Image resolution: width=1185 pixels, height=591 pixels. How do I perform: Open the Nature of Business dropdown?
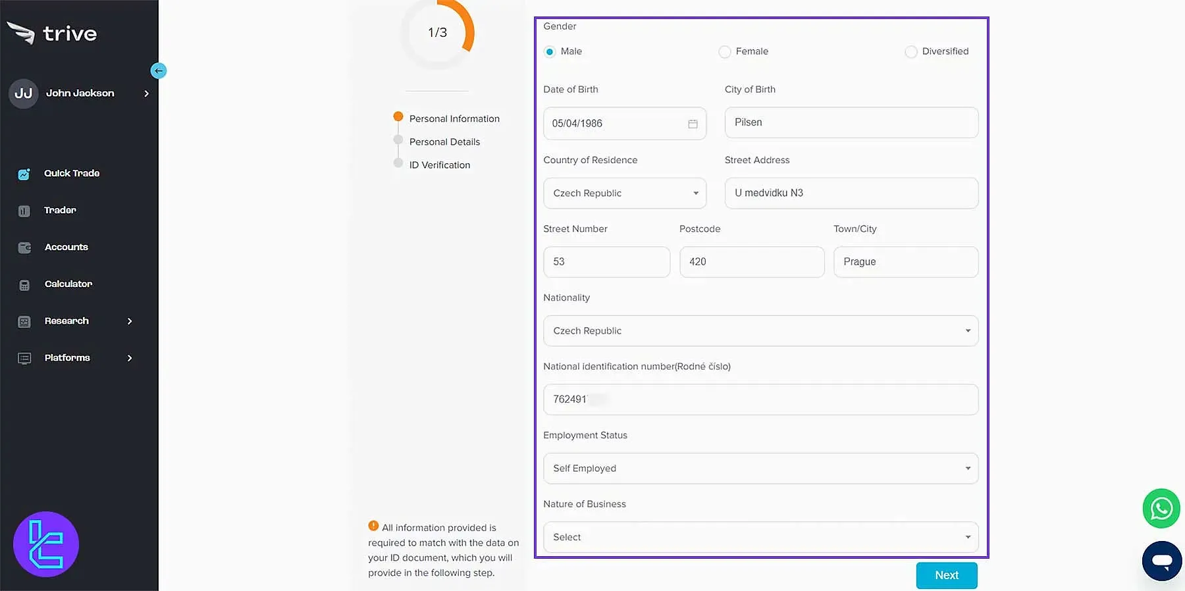[761, 537]
